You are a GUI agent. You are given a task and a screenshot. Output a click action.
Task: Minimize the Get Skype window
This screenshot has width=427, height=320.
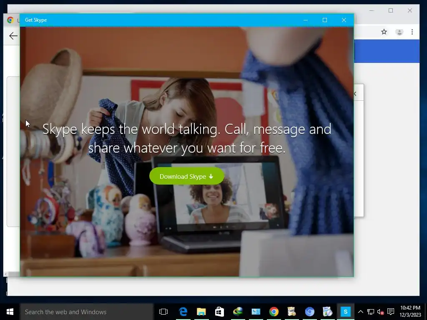pos(306,20)
